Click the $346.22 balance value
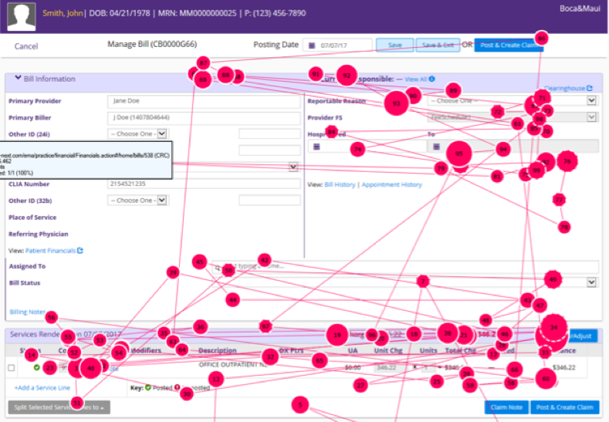Screen dimensions: 609x422 pos(564,367)
